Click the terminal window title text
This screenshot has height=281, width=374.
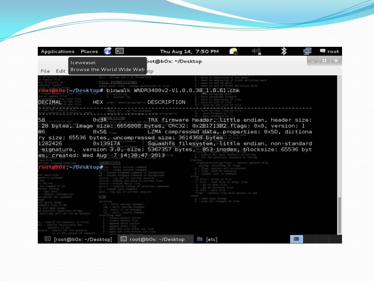point(174,61)
